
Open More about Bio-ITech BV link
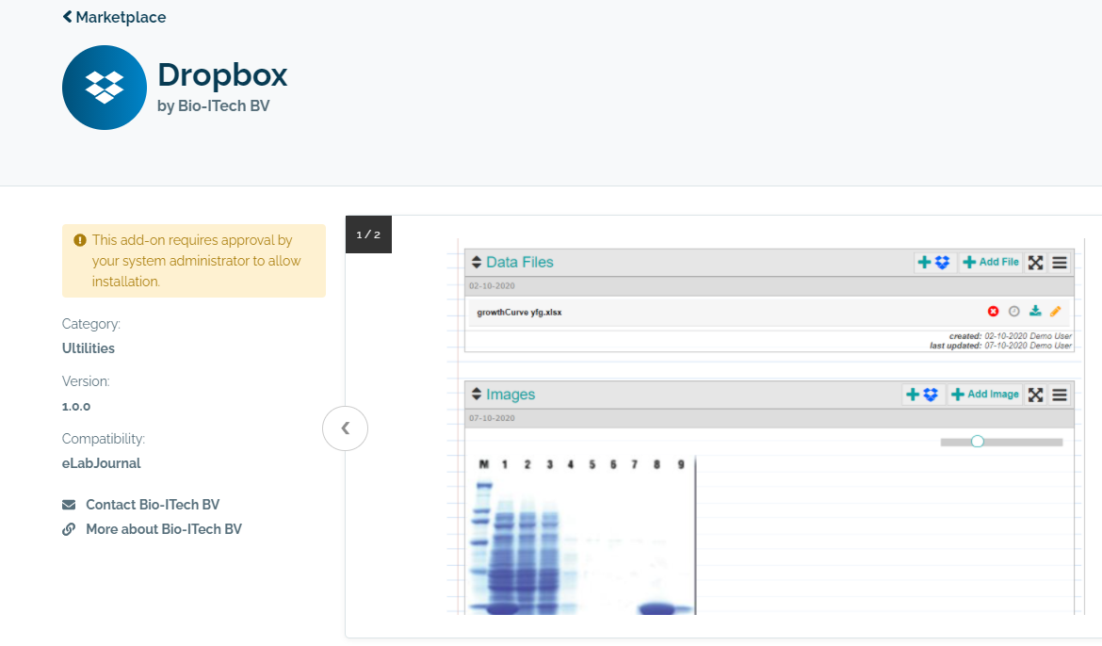point(163,529)
